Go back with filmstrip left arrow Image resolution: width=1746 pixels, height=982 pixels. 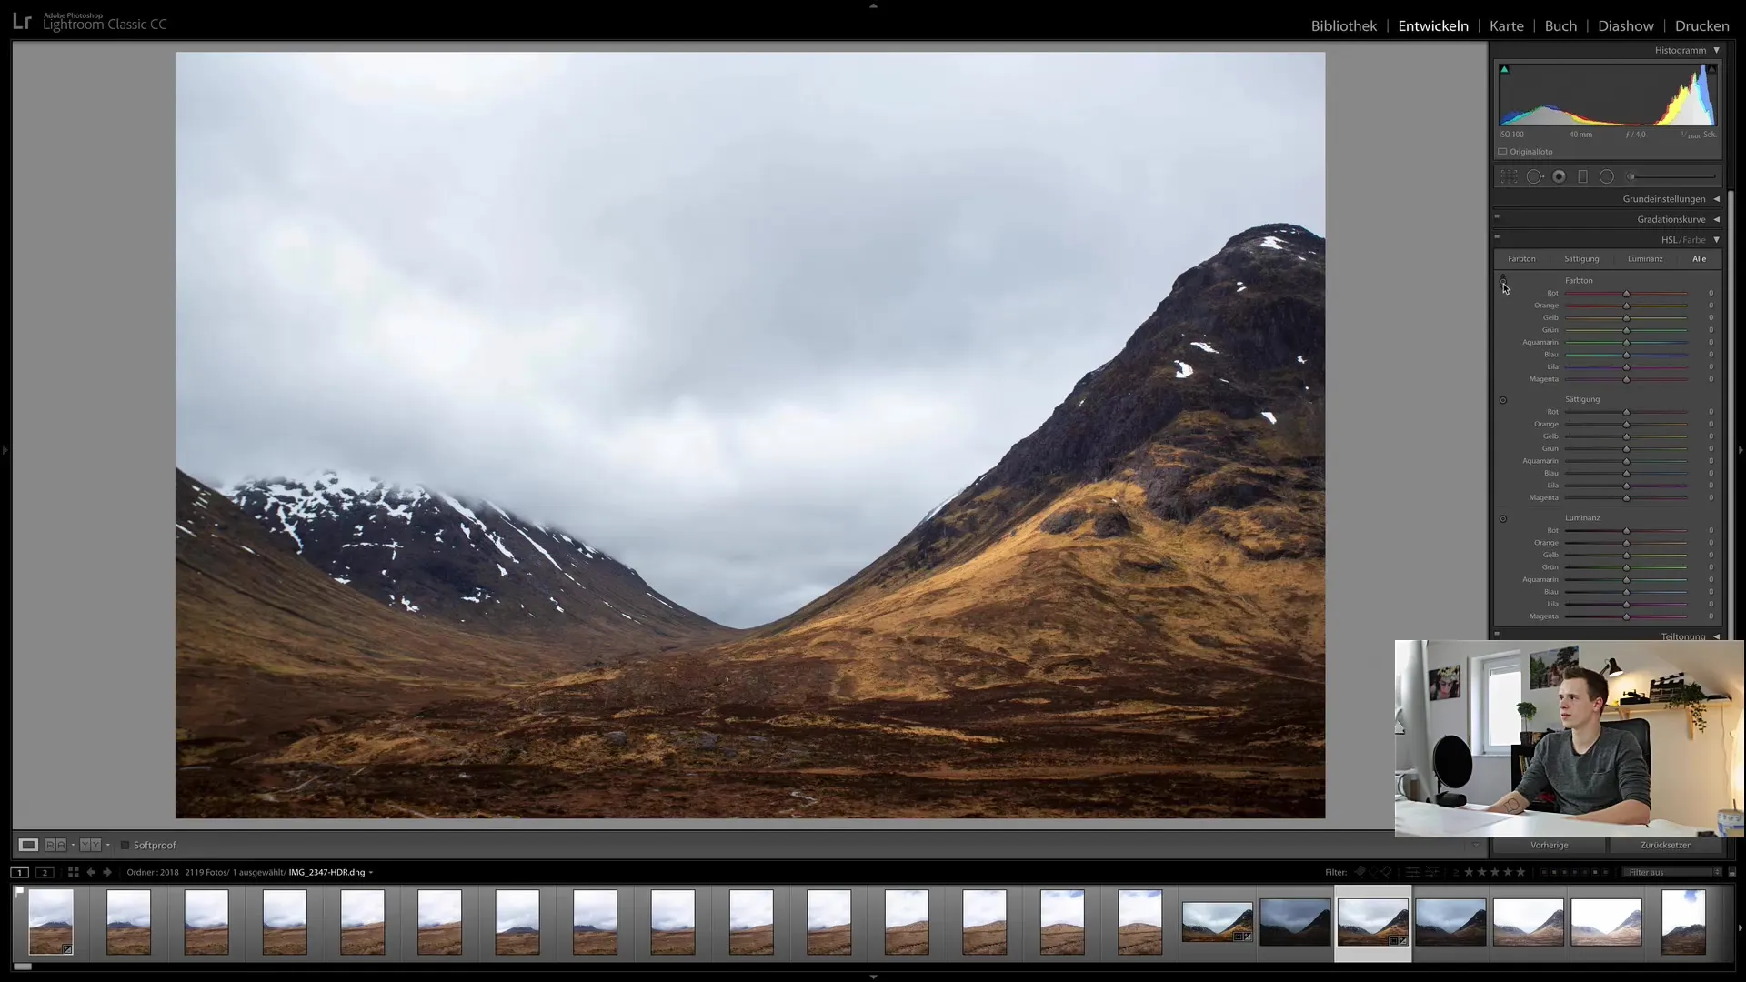click(91, 872)
